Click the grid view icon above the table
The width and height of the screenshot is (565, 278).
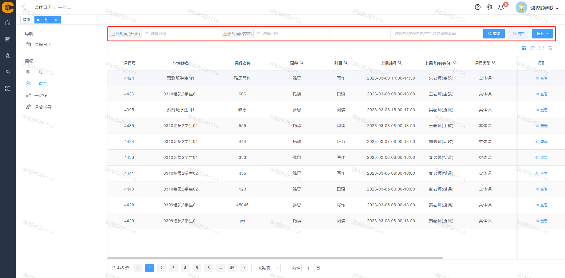click(x=524, y=48)
